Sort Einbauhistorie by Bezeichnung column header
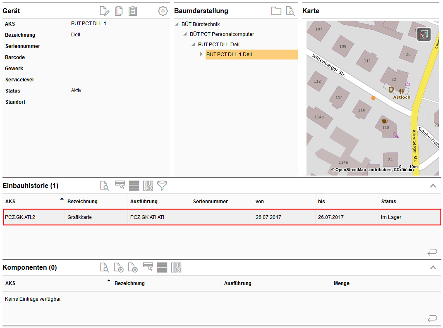Image resolution: width=443 pixels, height=328 pixels. coord(83,202)
